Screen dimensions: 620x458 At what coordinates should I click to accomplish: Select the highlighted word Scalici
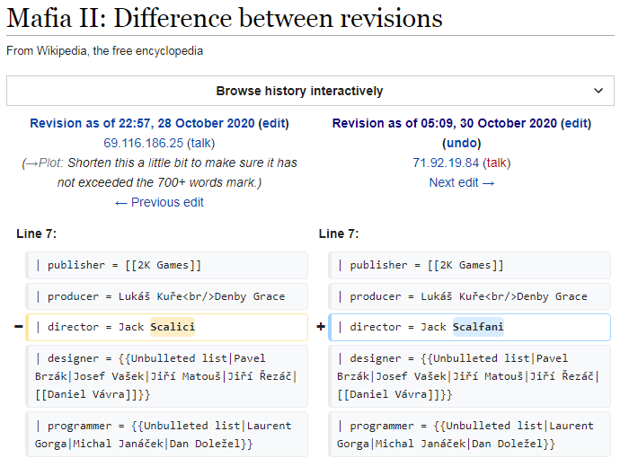(x=173, y=327)
